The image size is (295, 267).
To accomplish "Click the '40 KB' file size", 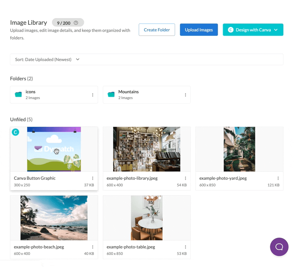I will coord(89,253).
